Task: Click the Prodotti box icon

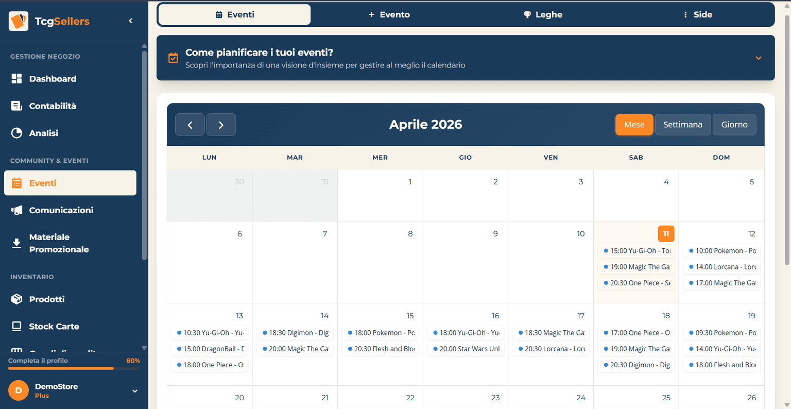Action: (x=16, y=299)
